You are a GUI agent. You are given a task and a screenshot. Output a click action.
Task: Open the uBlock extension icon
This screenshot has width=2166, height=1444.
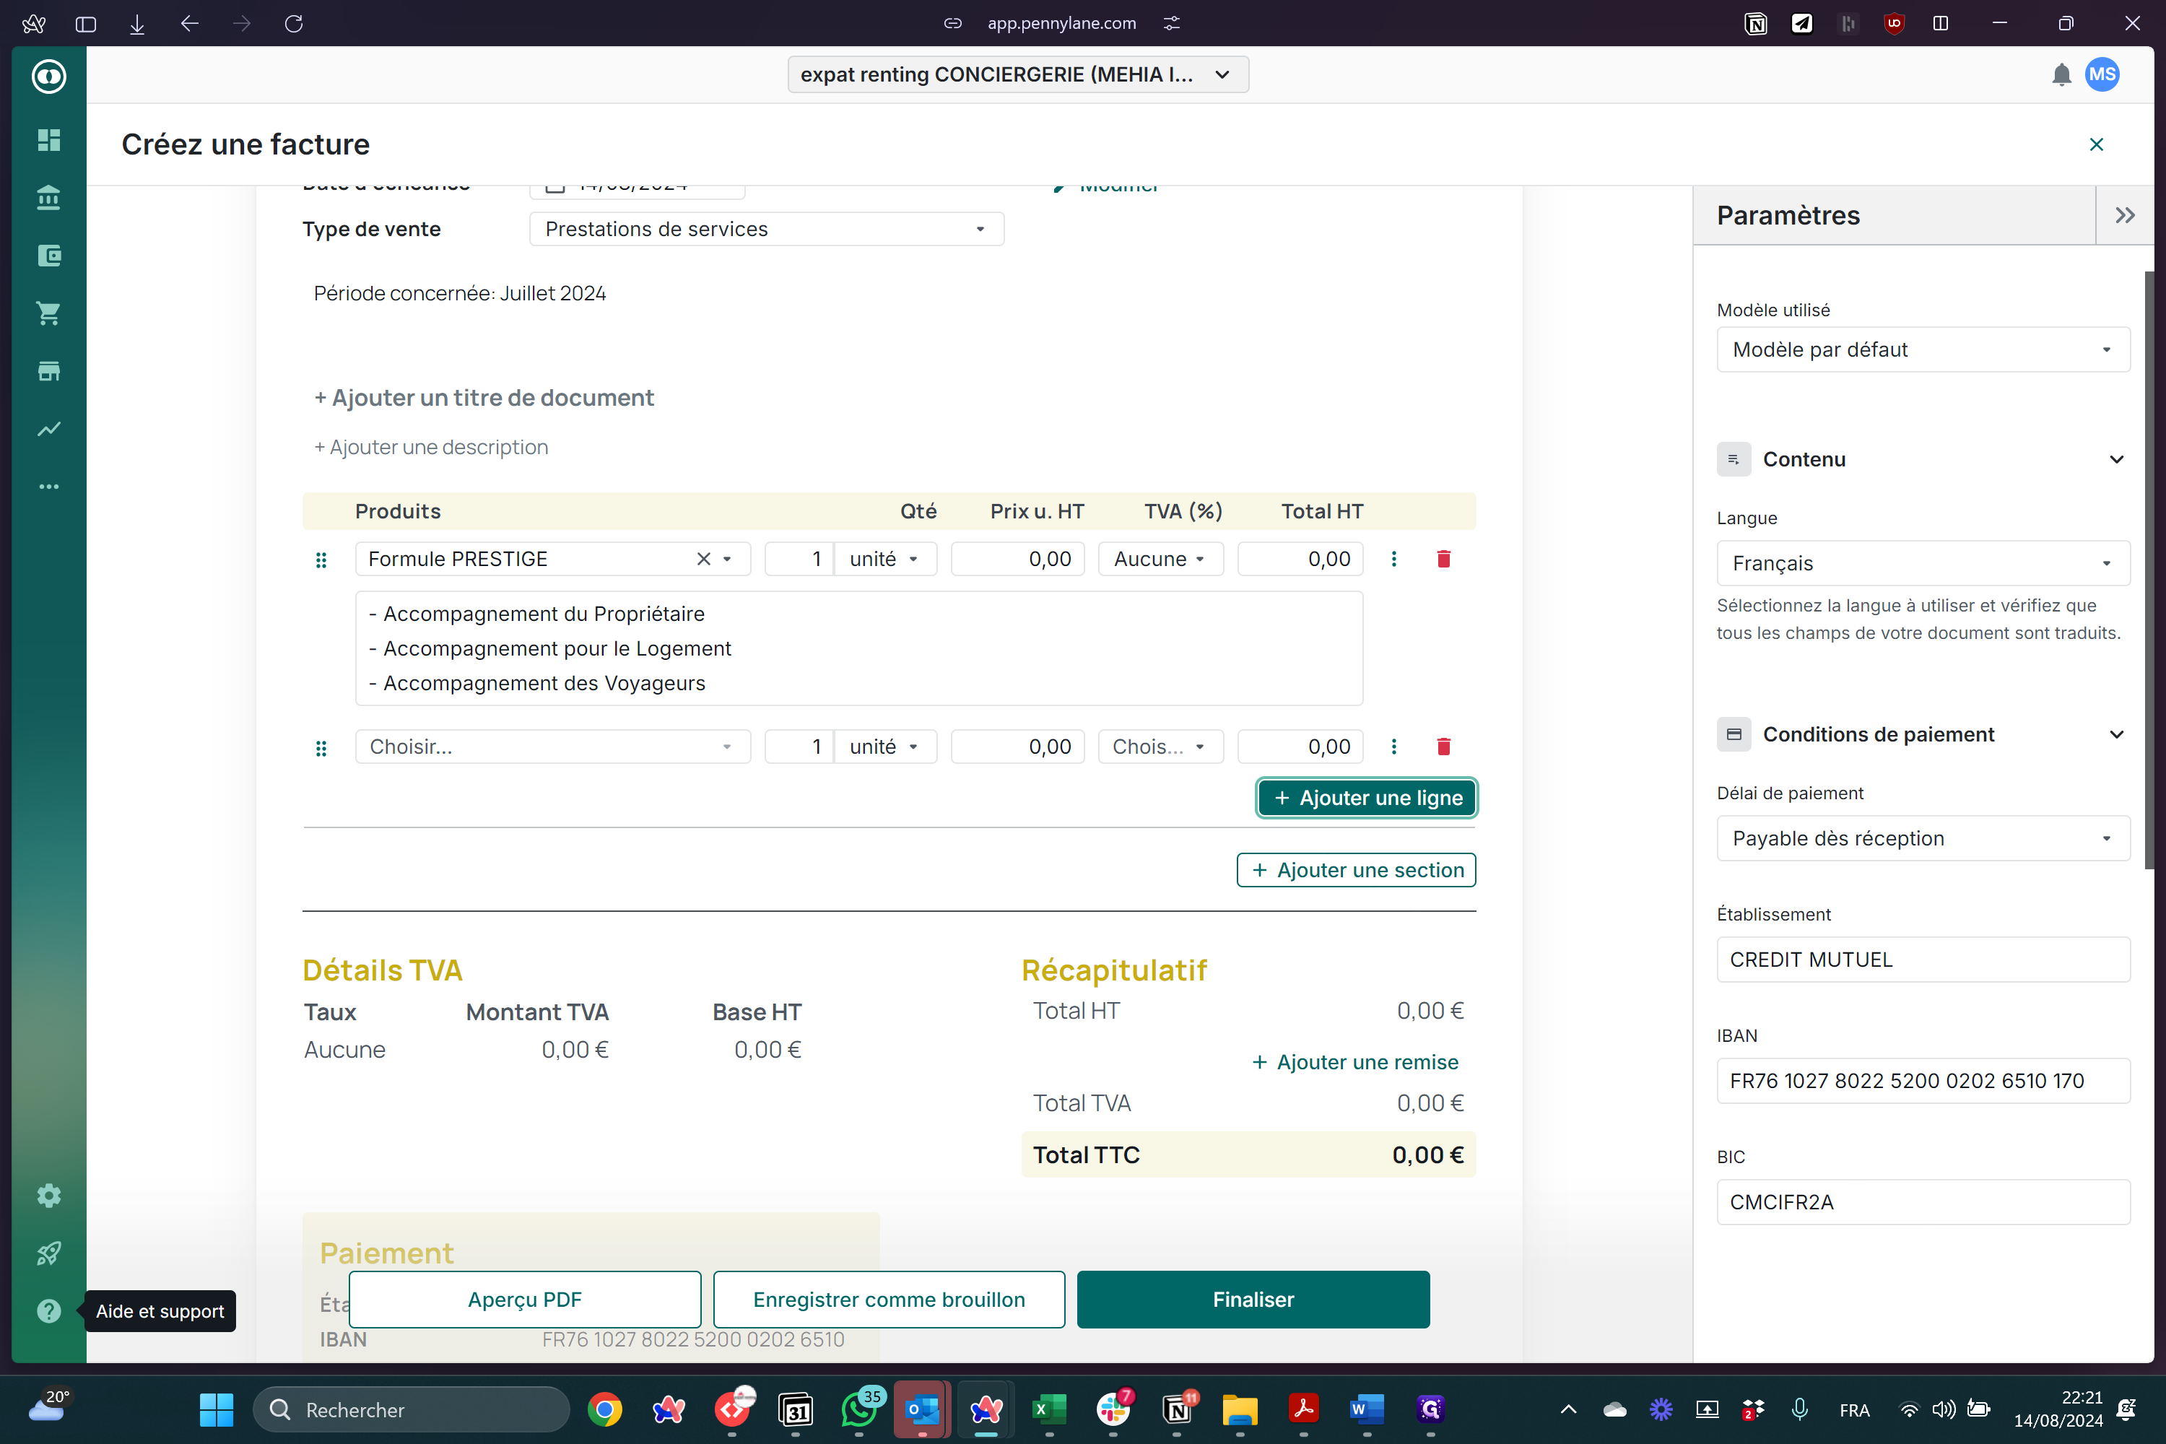point(1893,23)
